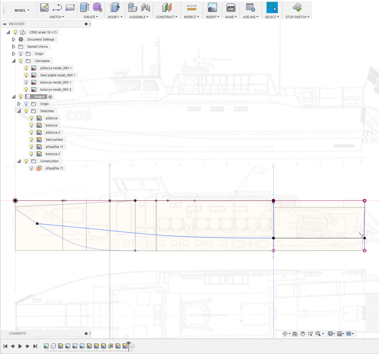
Task: Select the Measure ruler icon
Action: (x=192, y=8)
